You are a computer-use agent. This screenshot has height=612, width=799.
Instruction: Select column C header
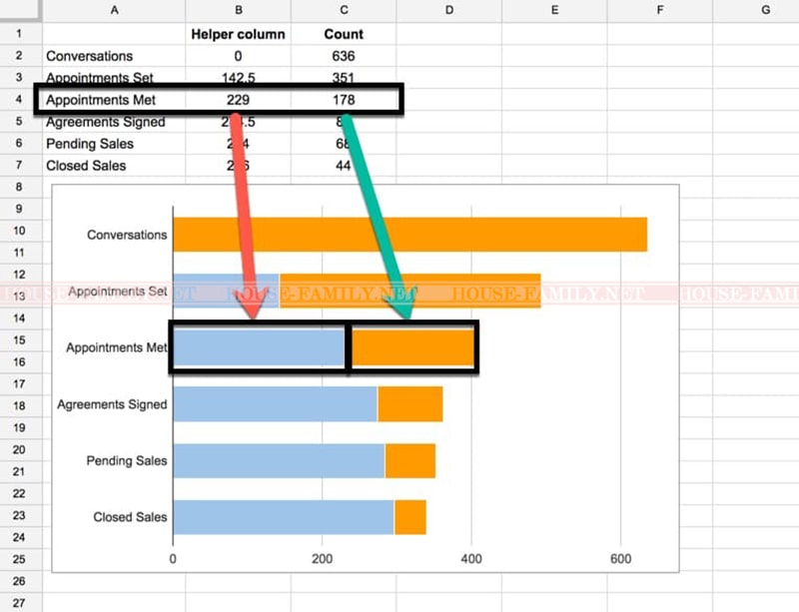344,11
